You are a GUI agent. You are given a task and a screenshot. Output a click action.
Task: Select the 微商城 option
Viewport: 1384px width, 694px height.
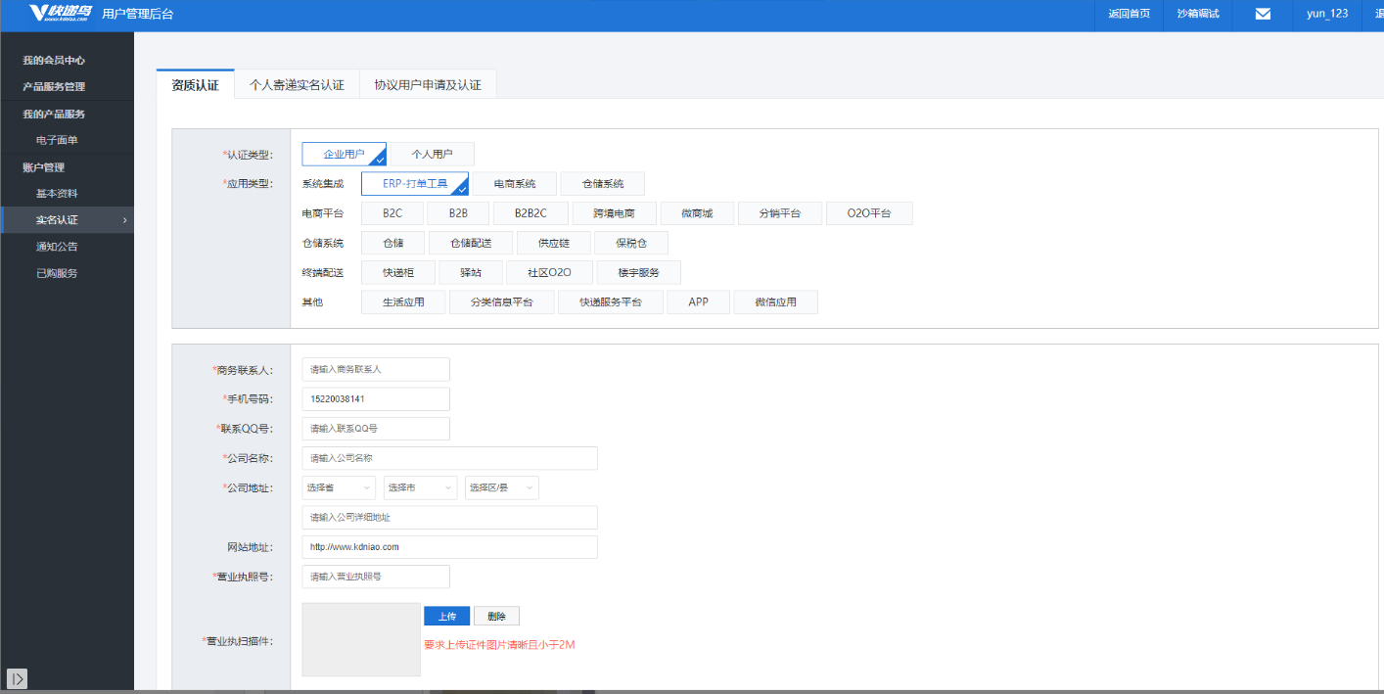click(697, 213)
